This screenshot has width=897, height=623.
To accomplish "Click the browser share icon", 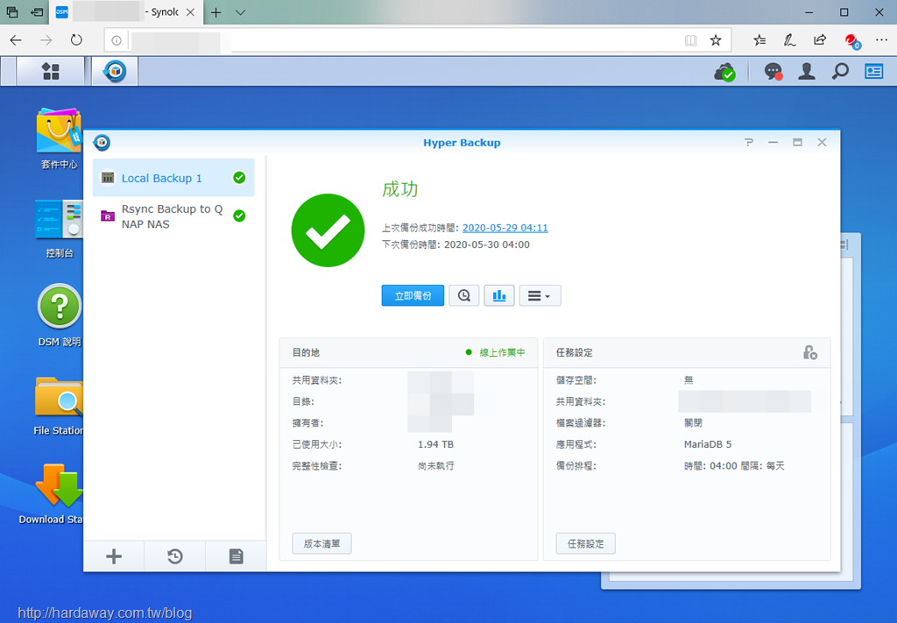I will (x=820, y=40).
